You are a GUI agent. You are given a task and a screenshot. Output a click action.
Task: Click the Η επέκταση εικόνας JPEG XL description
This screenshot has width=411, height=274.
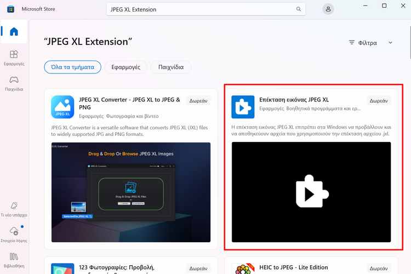[x=311, y=130]
